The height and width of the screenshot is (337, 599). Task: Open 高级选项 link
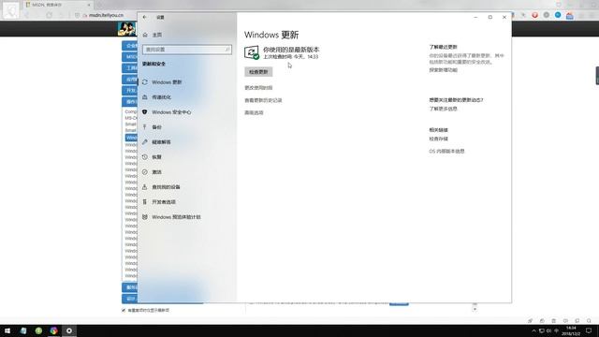[x=254, y=112]
